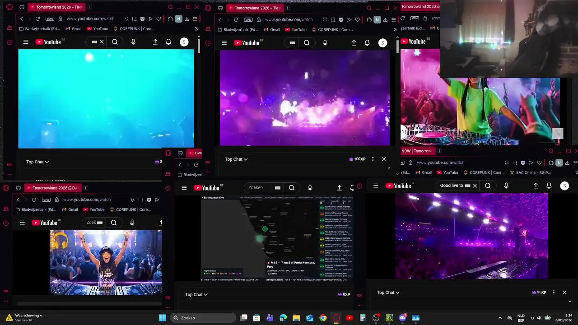Viewport: 578px width, 325px height.
Task: Open Gmail bookmark in top-left window
Action: [74, 29]
